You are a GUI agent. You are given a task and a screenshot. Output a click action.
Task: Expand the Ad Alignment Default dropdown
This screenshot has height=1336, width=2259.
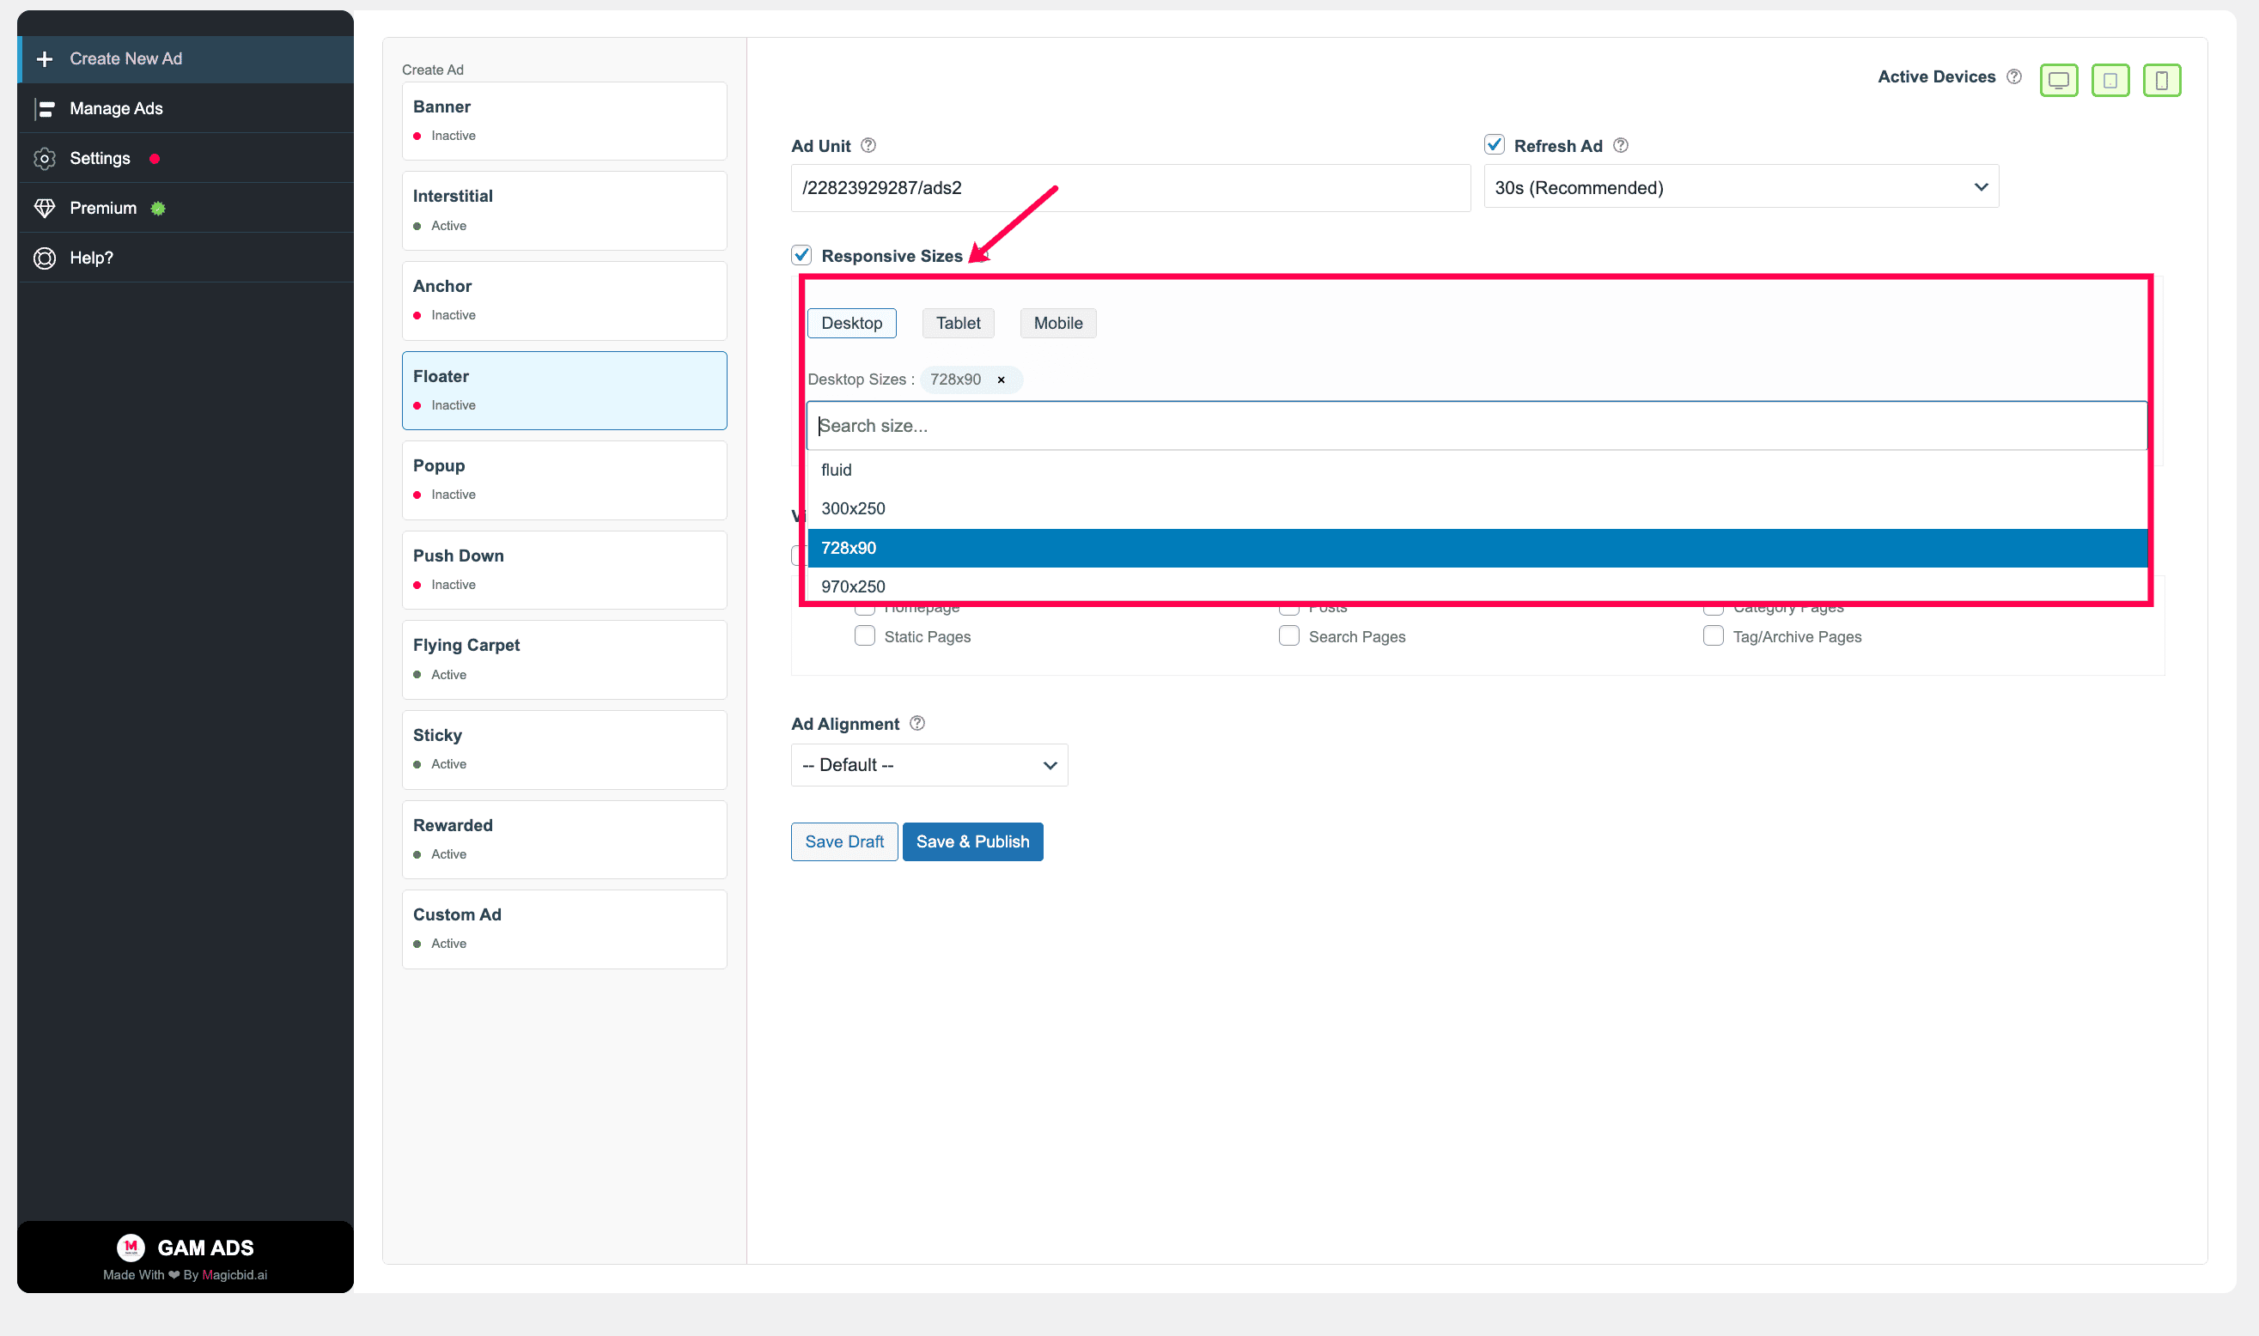point(929,764)
